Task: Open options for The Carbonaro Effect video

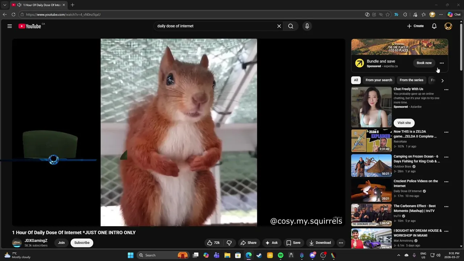Action: point(446,207)
